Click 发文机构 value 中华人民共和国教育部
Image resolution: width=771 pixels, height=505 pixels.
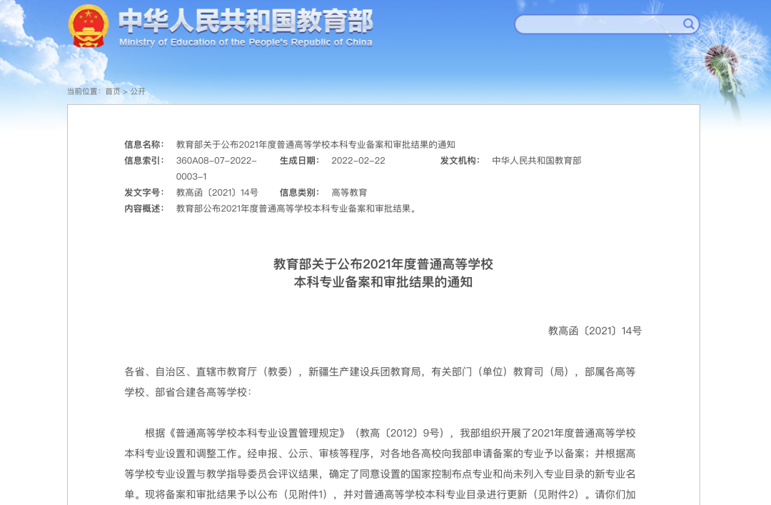[536, 161]
